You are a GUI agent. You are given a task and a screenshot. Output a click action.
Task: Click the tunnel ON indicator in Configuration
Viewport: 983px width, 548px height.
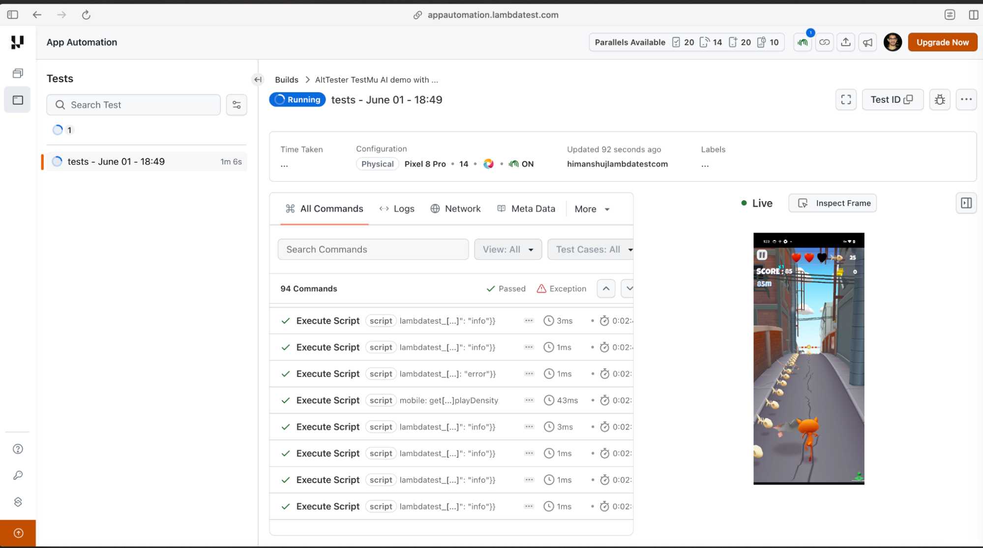pyautogui.click(x=521, y=164)
